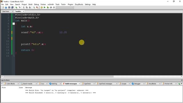Switch to the Start here tab
This screenshot has height=103, width=183.
pyautogui.click(x=6, y=11)
